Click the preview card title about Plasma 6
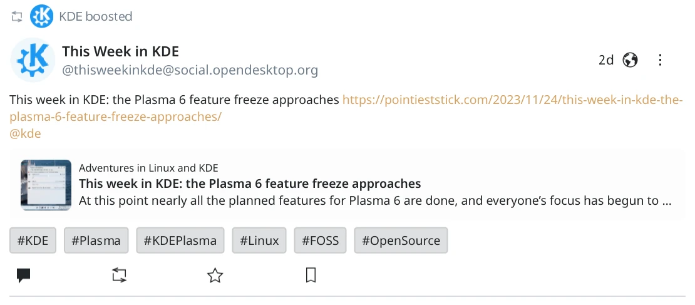 (250, 184)
